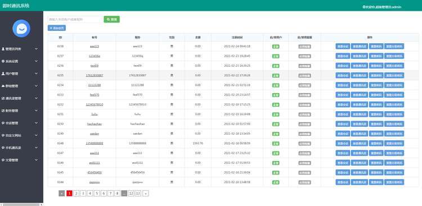Click the gear icon beside 系统设置

[3, 61]
